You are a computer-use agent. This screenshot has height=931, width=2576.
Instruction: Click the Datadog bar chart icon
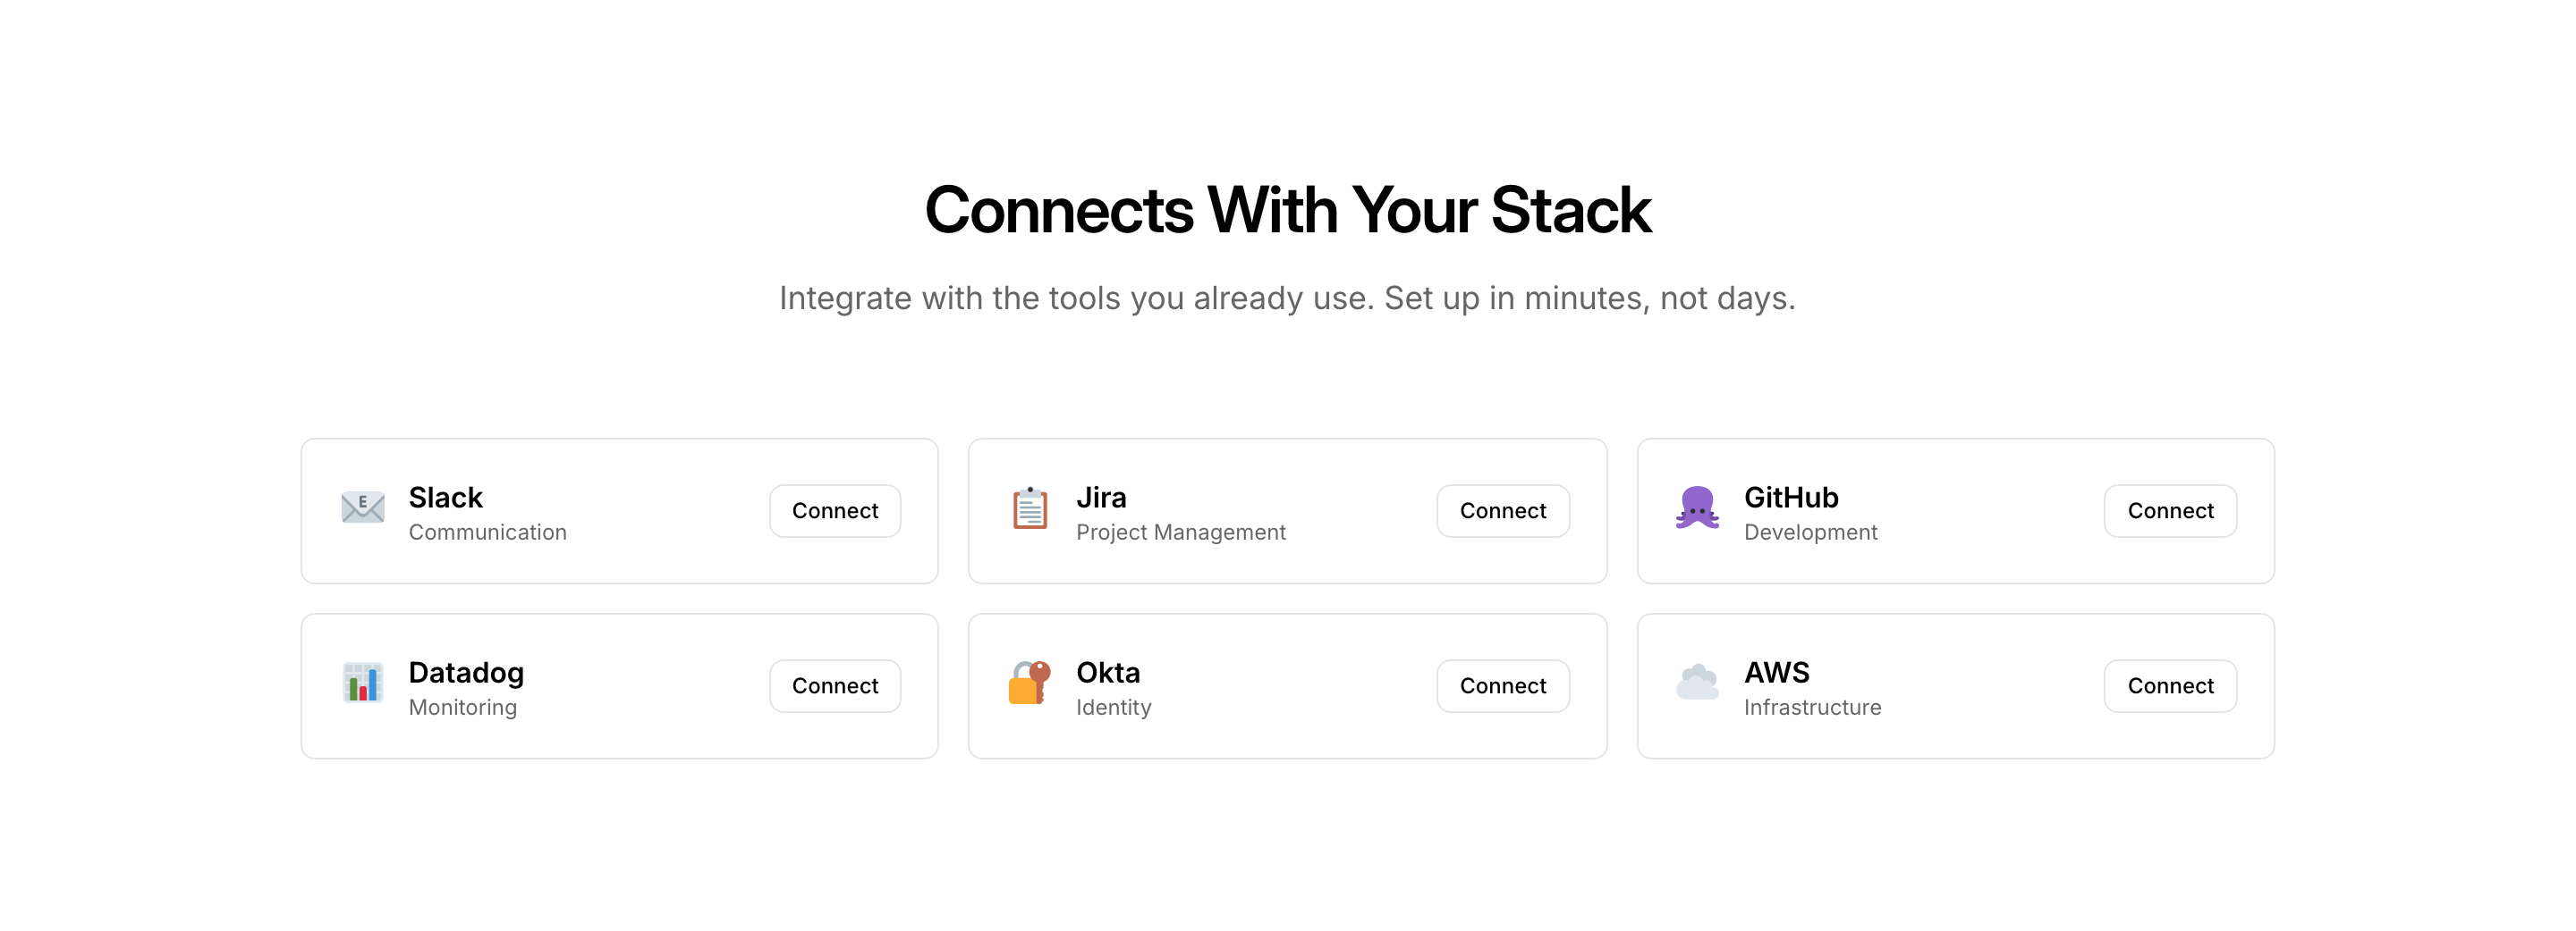click(x=362, y=684)
